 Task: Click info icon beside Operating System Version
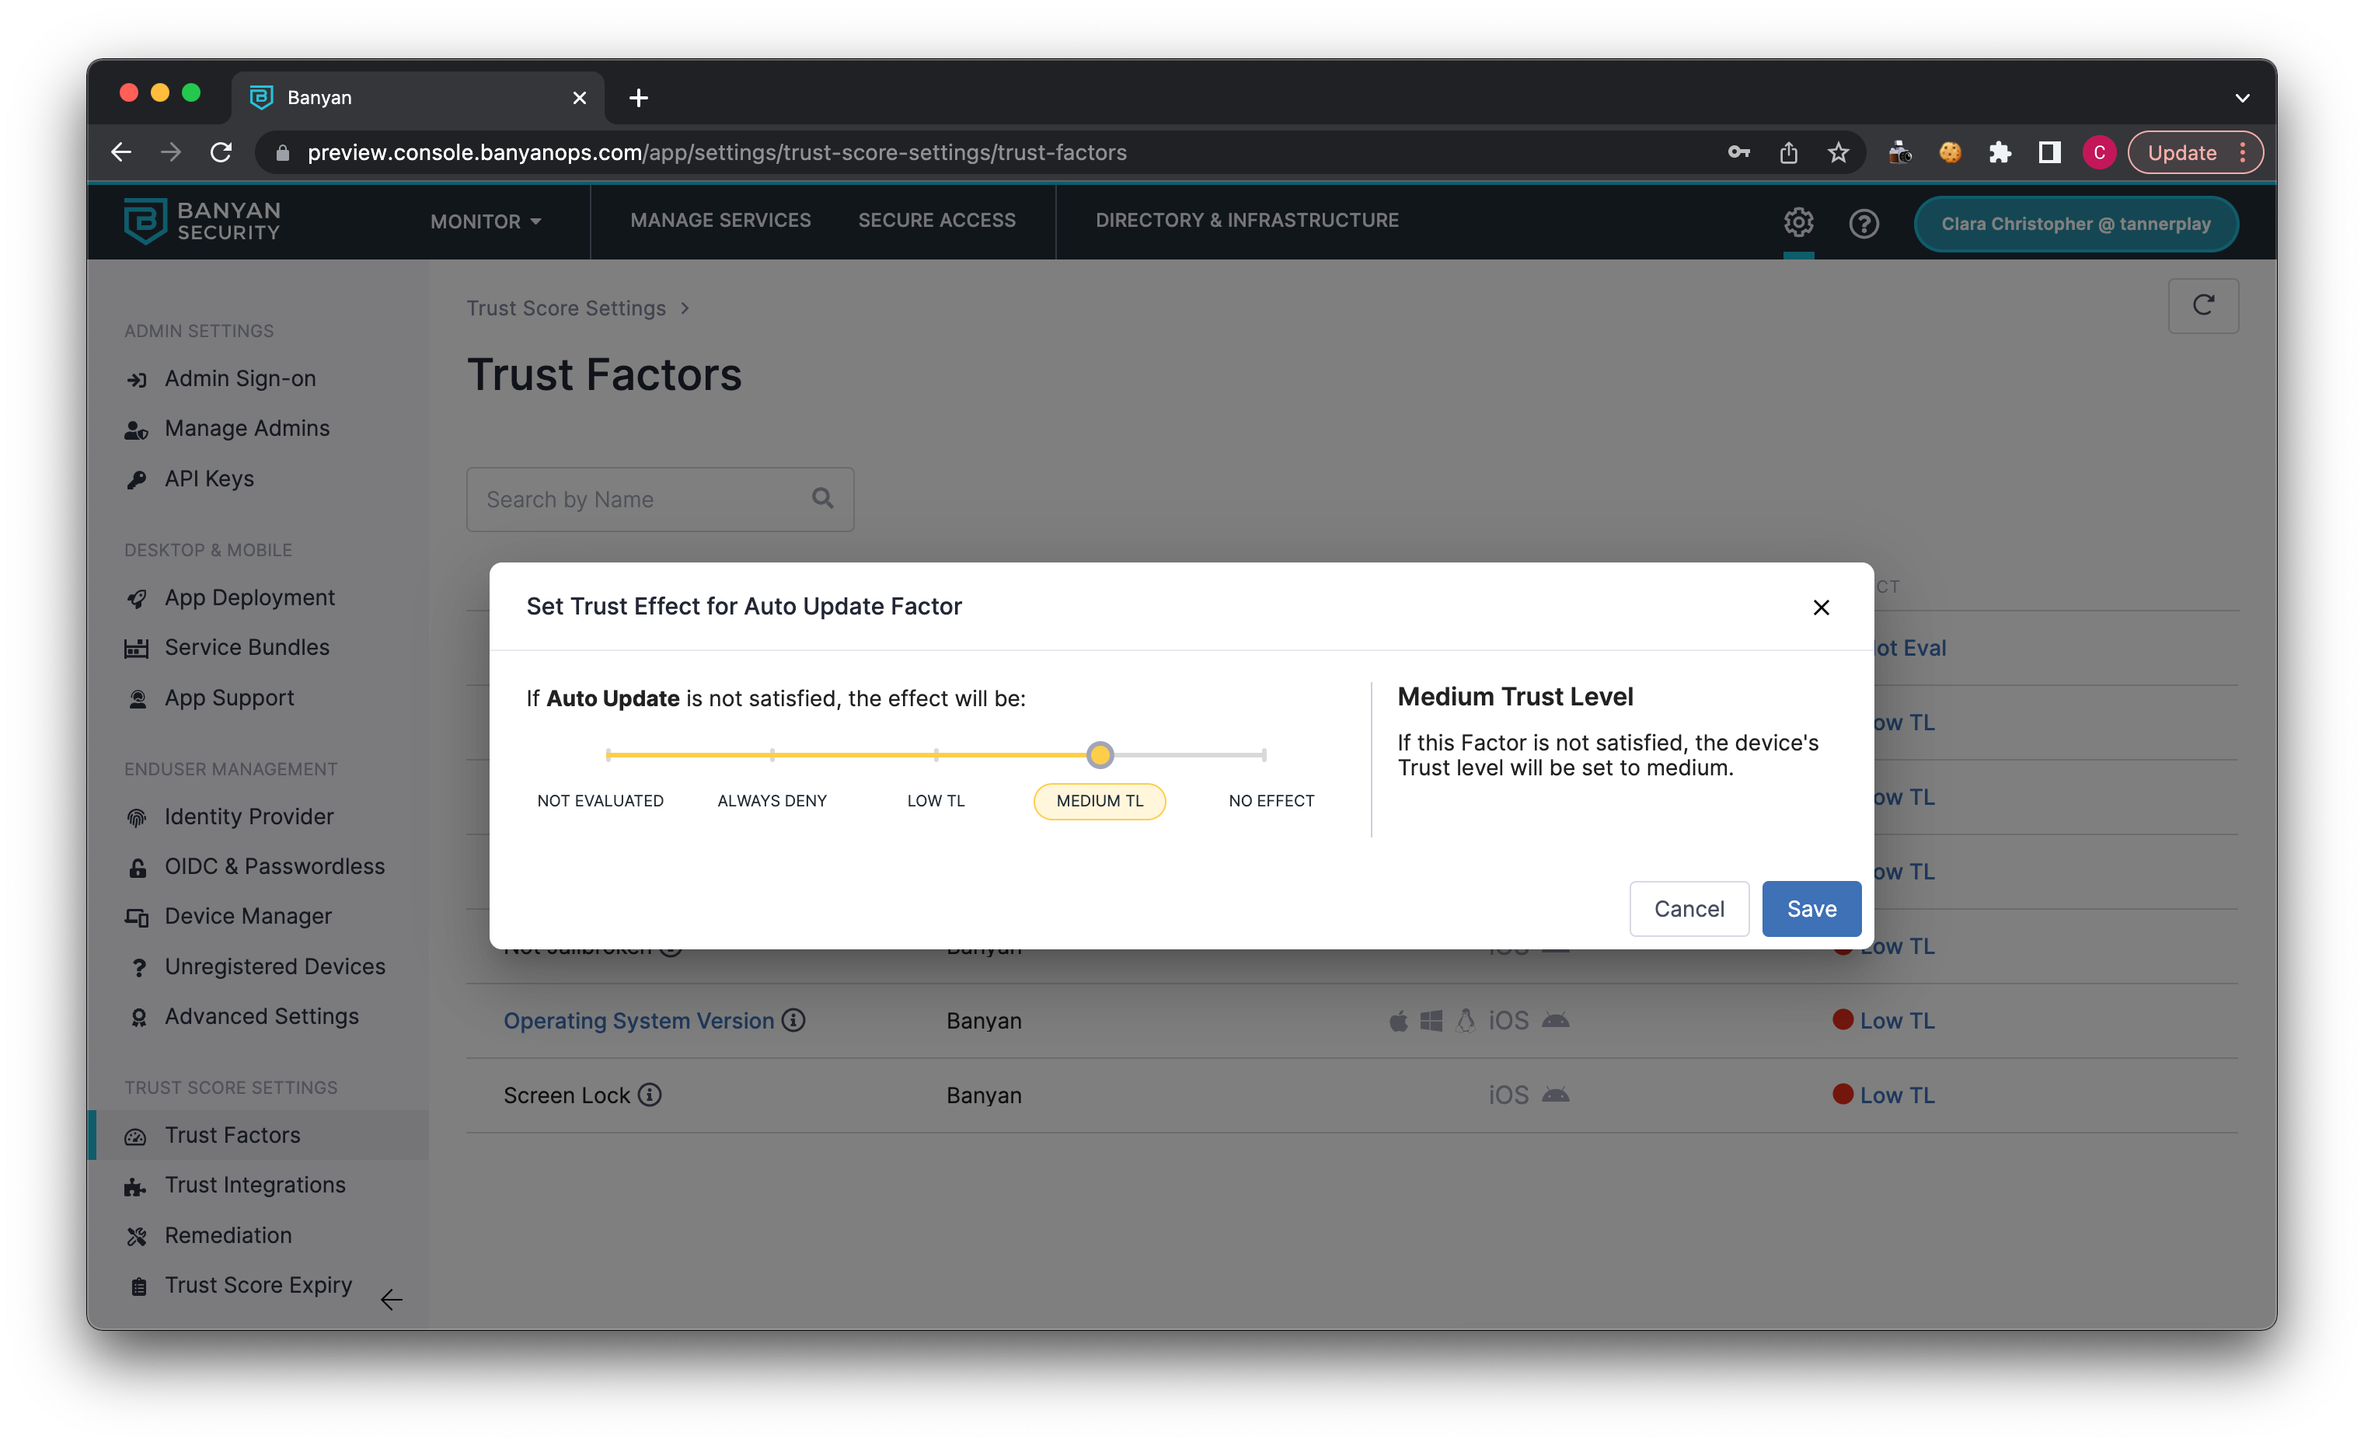point(793,1020)
